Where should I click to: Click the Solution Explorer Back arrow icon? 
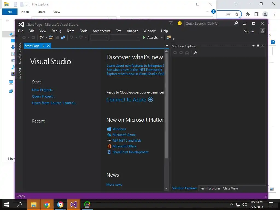[x=175, y=52]
